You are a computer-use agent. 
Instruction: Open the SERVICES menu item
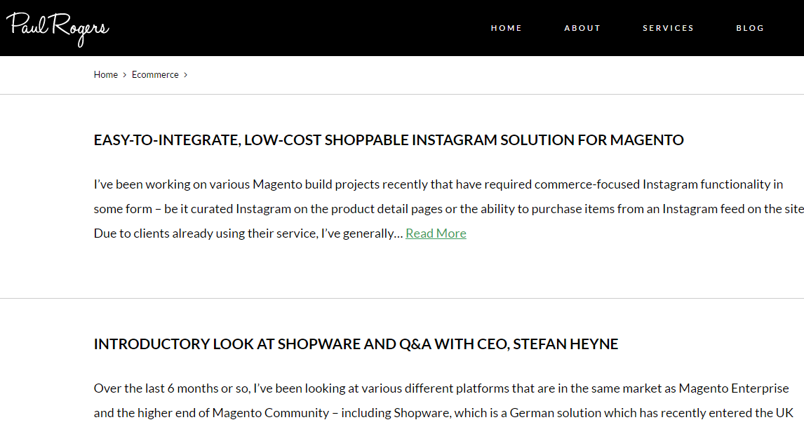668,28
